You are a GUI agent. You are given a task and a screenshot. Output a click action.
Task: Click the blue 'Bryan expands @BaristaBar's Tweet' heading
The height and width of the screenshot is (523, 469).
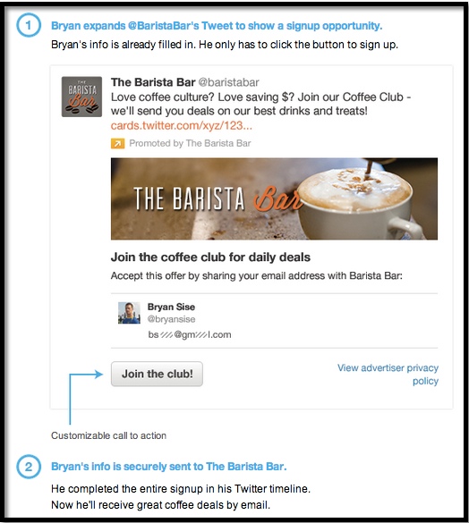pos(217,26)
